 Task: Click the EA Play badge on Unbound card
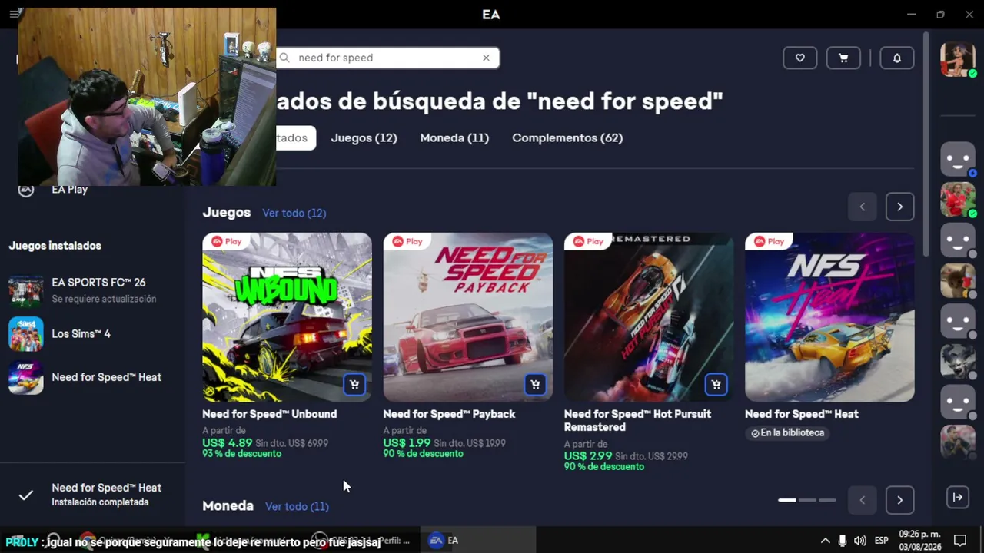coord(227,241)
